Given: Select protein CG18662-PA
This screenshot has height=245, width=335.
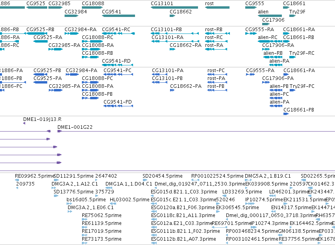Looking at the screenshot, I should [x=186, y=86].
